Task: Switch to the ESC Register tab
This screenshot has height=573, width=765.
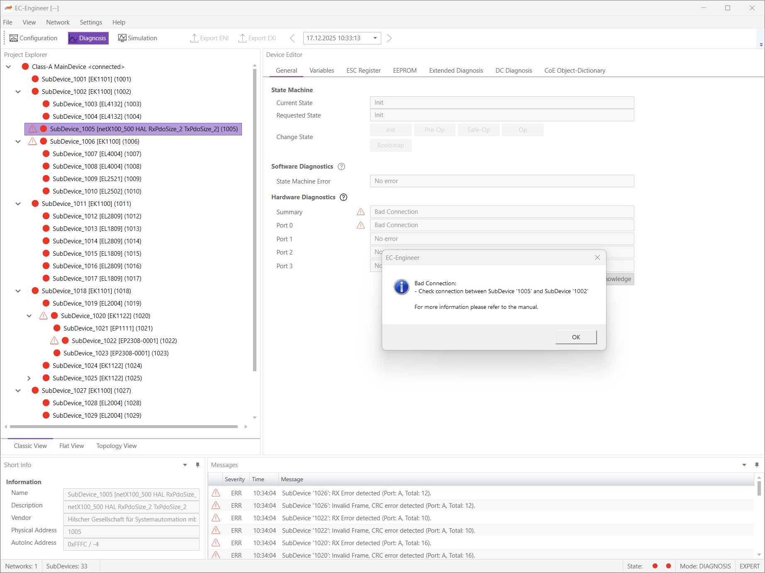Action: [x=363, y=71]
